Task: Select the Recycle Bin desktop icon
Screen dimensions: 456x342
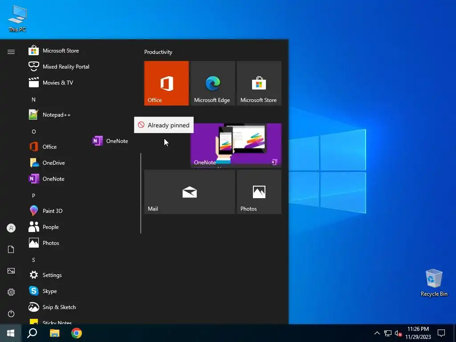Action: (434, 283)
